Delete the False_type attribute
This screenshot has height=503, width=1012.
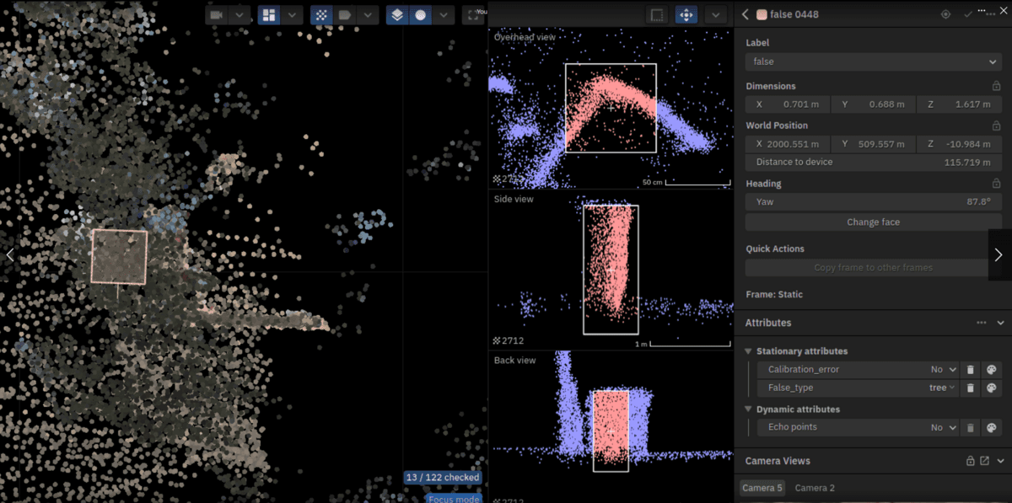click(971, 388)
